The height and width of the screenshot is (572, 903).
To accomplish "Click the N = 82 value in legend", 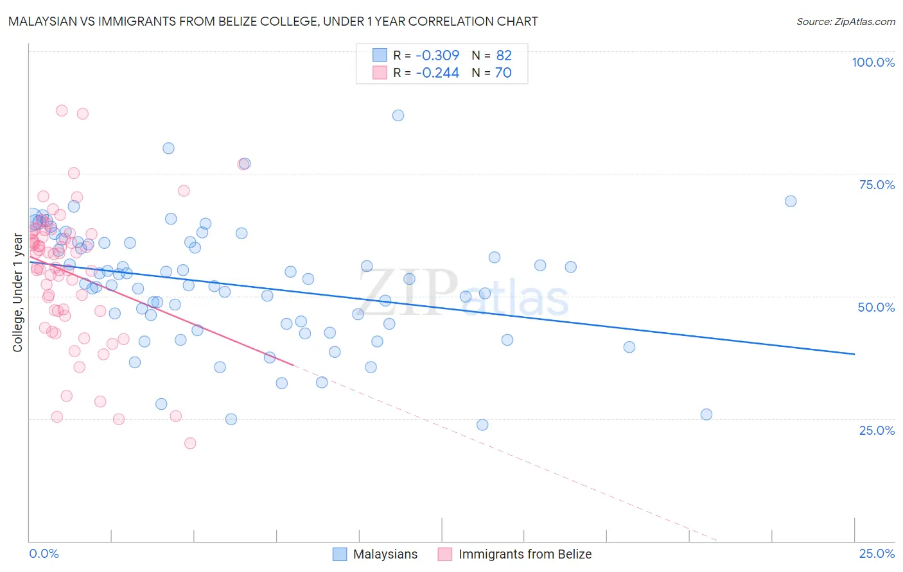I will pyautogui.click(x=491, y=55).
